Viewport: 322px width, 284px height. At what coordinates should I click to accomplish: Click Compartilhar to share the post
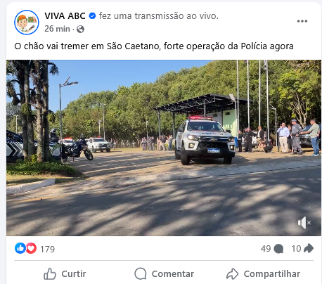(x=263, y=273)
